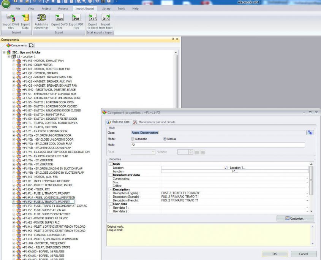This screenshot has height=260, width=321.
Task: Open the Tools ribbon tab
Action: tap(121, 9)
